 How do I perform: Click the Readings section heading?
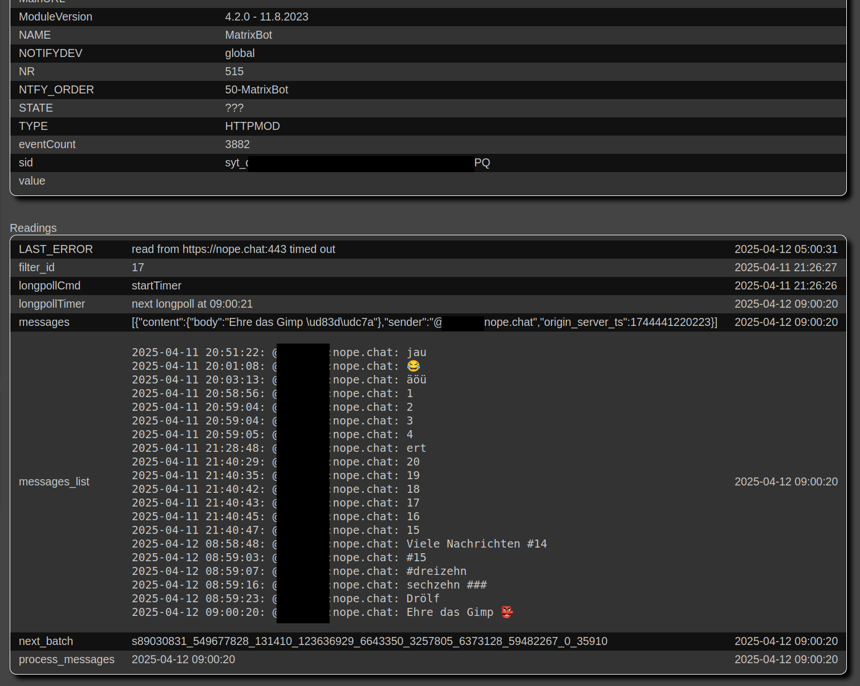(33, 228)
